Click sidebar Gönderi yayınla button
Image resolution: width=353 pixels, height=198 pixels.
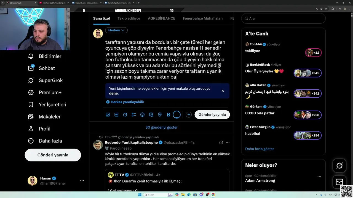pyautogui.click(x=53, y=155)
